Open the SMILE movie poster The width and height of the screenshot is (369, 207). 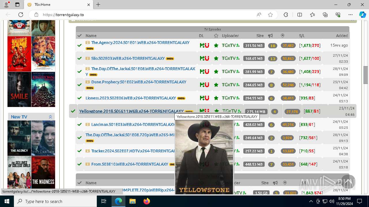(x=19, y=89)
